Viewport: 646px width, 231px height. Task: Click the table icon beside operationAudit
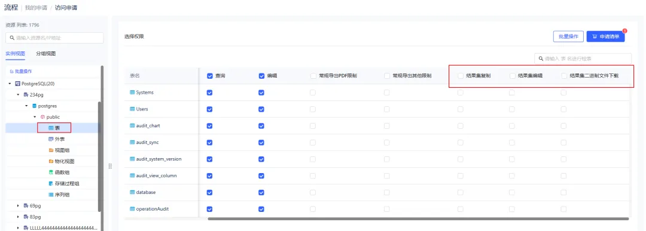[x=132, y=209]
